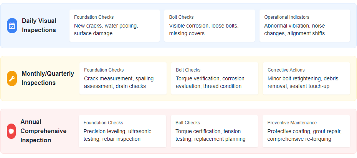
Task: Click the orange wrench icon
Action: tap(12, 78)
